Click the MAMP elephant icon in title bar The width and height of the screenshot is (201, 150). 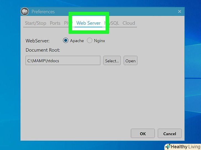tap(25, 12)
